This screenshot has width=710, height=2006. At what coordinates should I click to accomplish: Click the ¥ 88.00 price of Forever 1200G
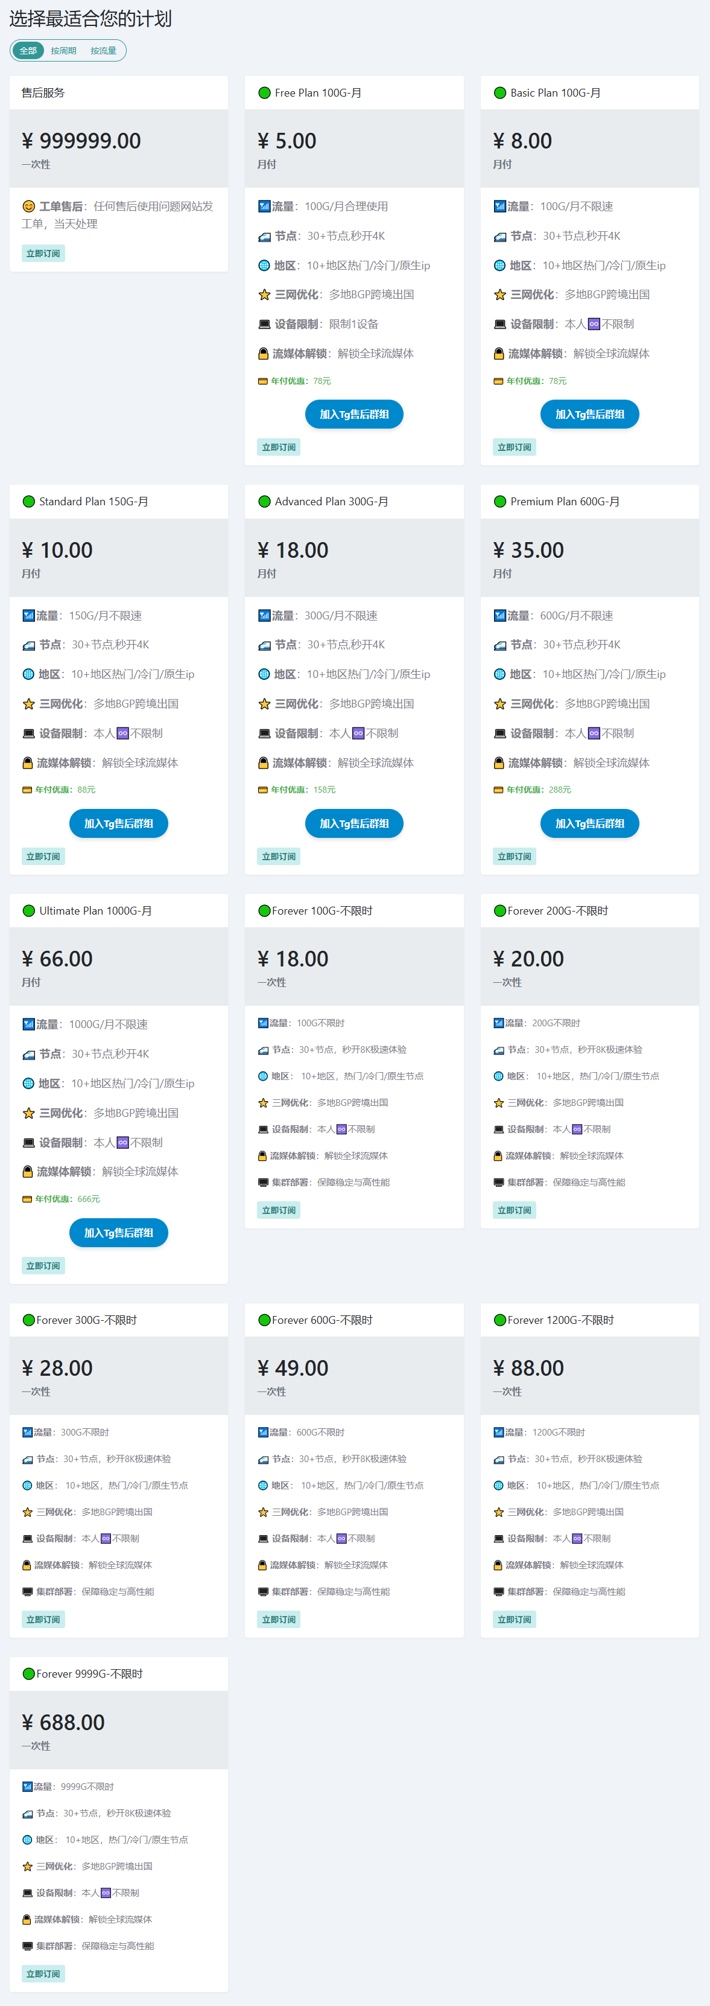click(528, 1369)
